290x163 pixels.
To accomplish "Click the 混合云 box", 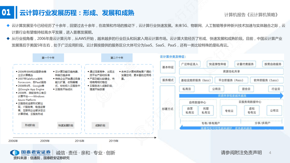I will 246,89.
